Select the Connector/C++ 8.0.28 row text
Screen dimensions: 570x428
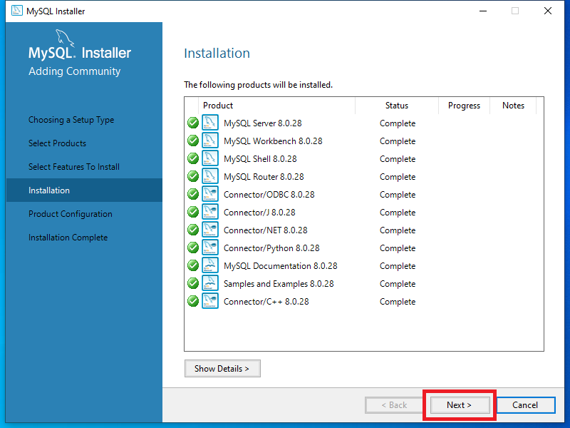[x=266, y=302]
